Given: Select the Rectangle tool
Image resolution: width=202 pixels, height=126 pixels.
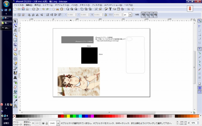Looking at the screenshot, I should coord(15,40).
